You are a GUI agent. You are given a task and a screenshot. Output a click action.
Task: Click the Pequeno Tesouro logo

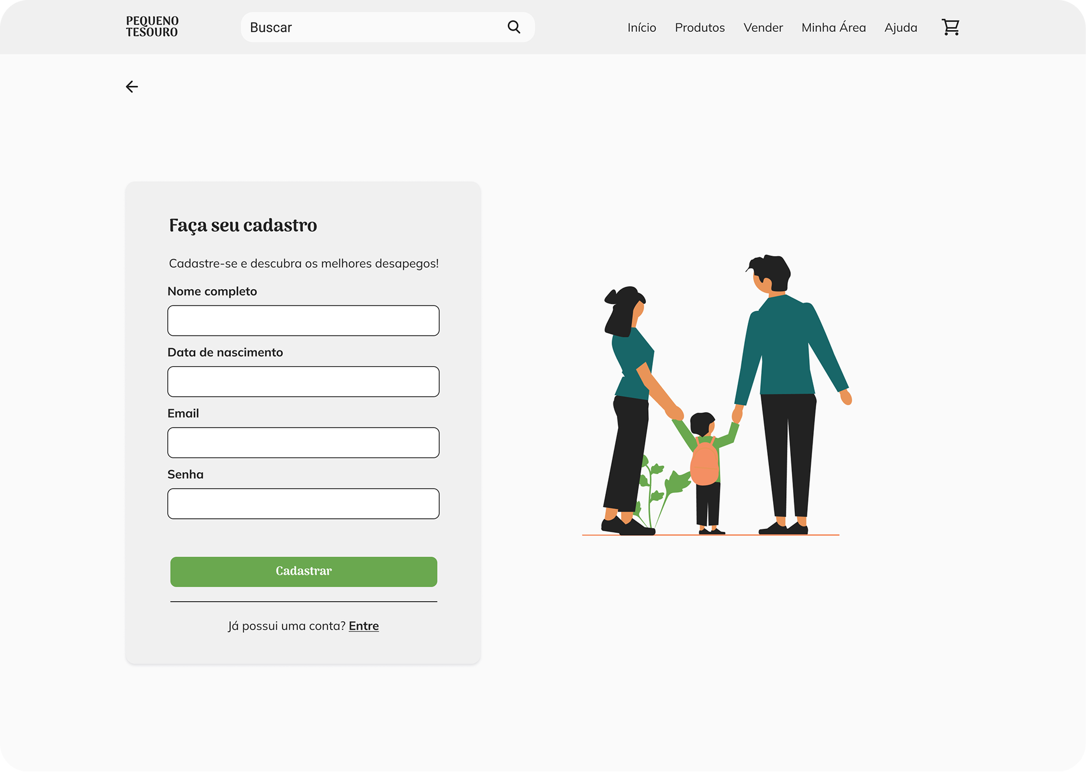(152, 27)
